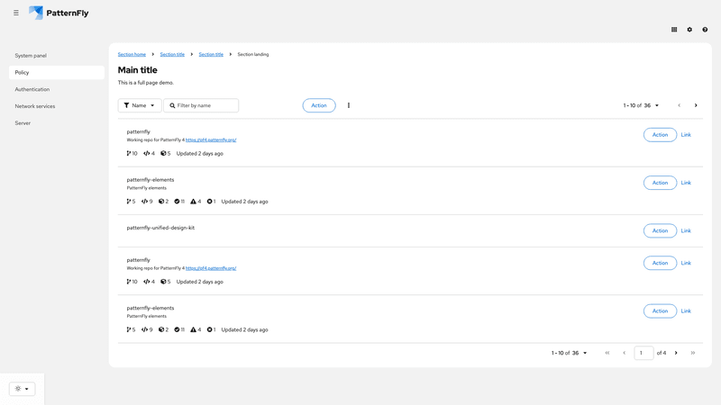Click warning triangle icon in last patternfly-elements row

pos(193,329)
